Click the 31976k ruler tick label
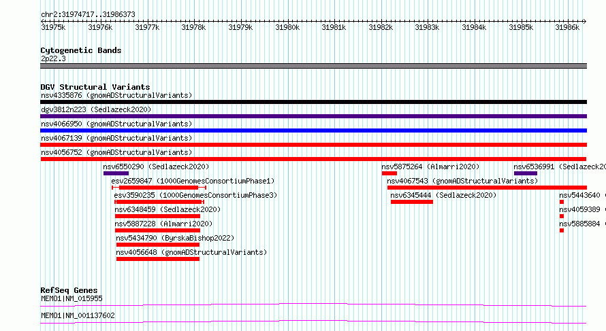 pyautogui.click(x=100, y=27)
